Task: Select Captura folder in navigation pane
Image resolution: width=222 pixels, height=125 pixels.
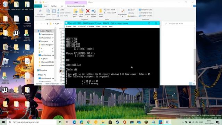Action: (43, 59)
